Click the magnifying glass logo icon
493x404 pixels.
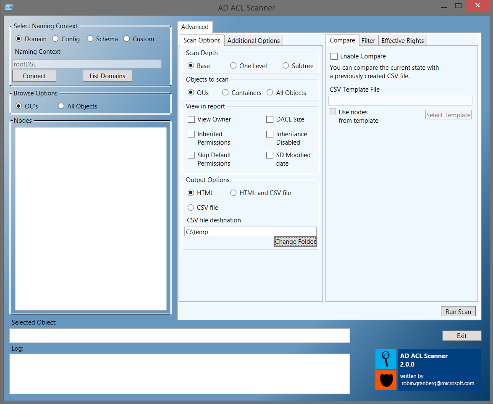pos(385,359)
